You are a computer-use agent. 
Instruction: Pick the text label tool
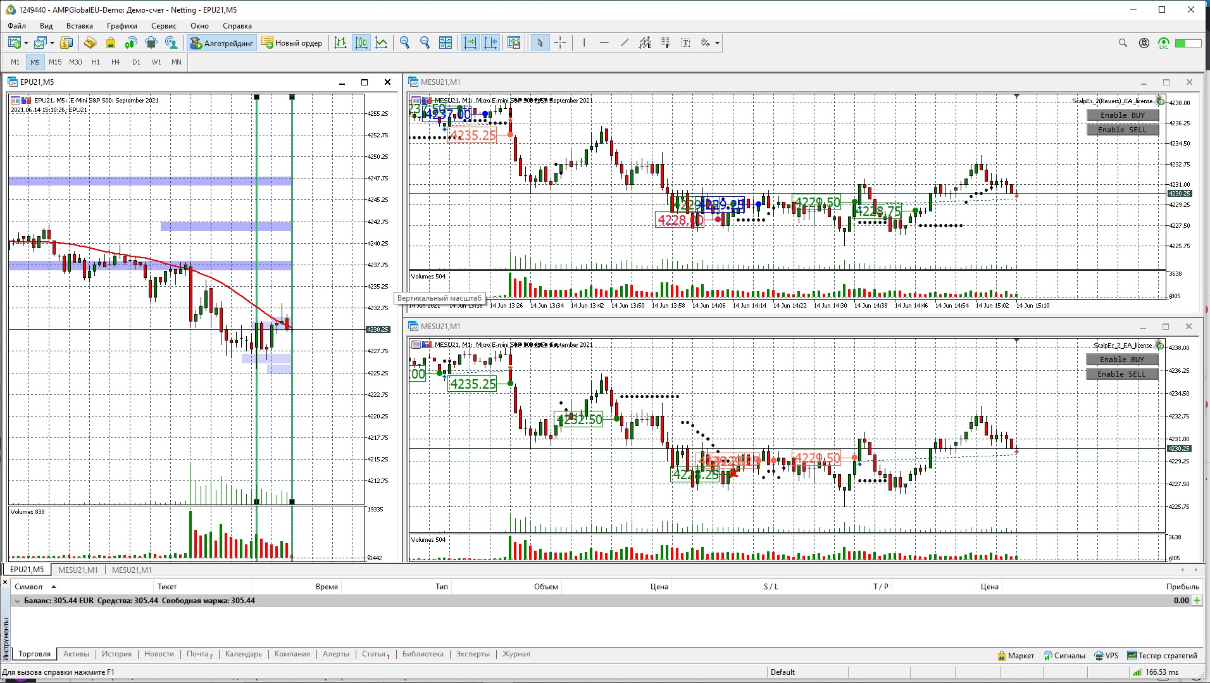click(x=685, y=43)
